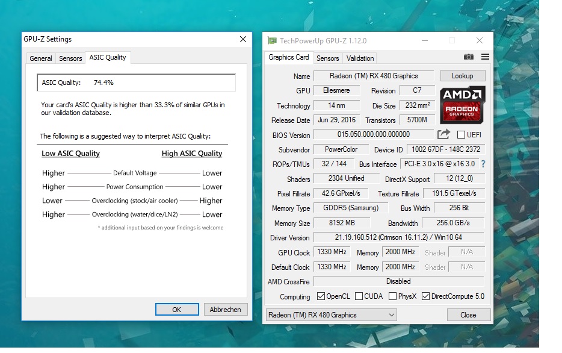Click the Transistors value 5700M
562x353 pixels.
click(x=417, y=120)
